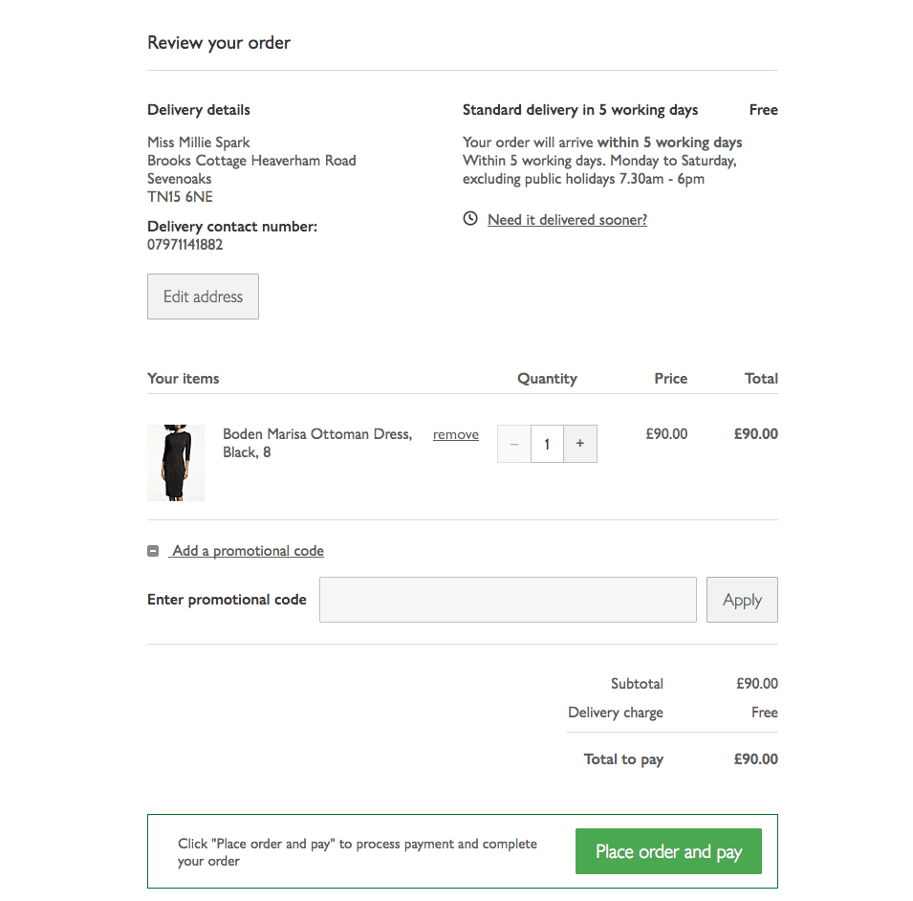Screen dimensions: 913x901
Task: Click the 'Place order and pay' button
Action: [668, 851]
